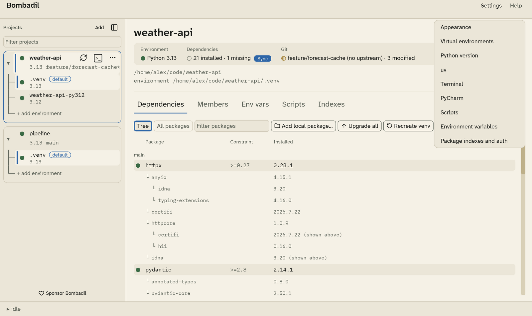Screen dimensions: 532x316
Task: Click the green dot of weather-api-py312 environment
Action: click(22, 98)
